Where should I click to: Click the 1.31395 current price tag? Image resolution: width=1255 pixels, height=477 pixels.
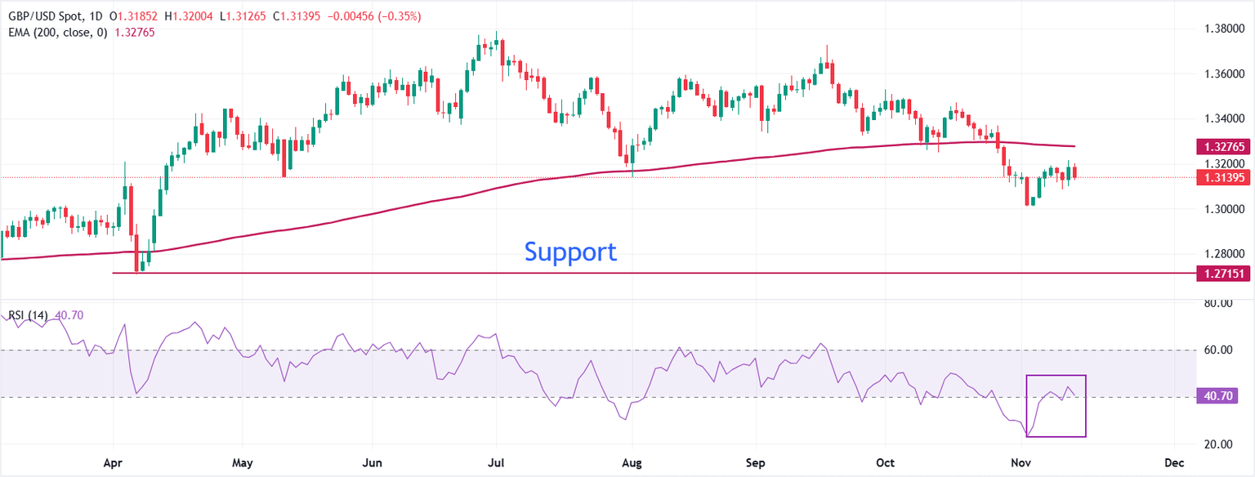click(1223, 177)
